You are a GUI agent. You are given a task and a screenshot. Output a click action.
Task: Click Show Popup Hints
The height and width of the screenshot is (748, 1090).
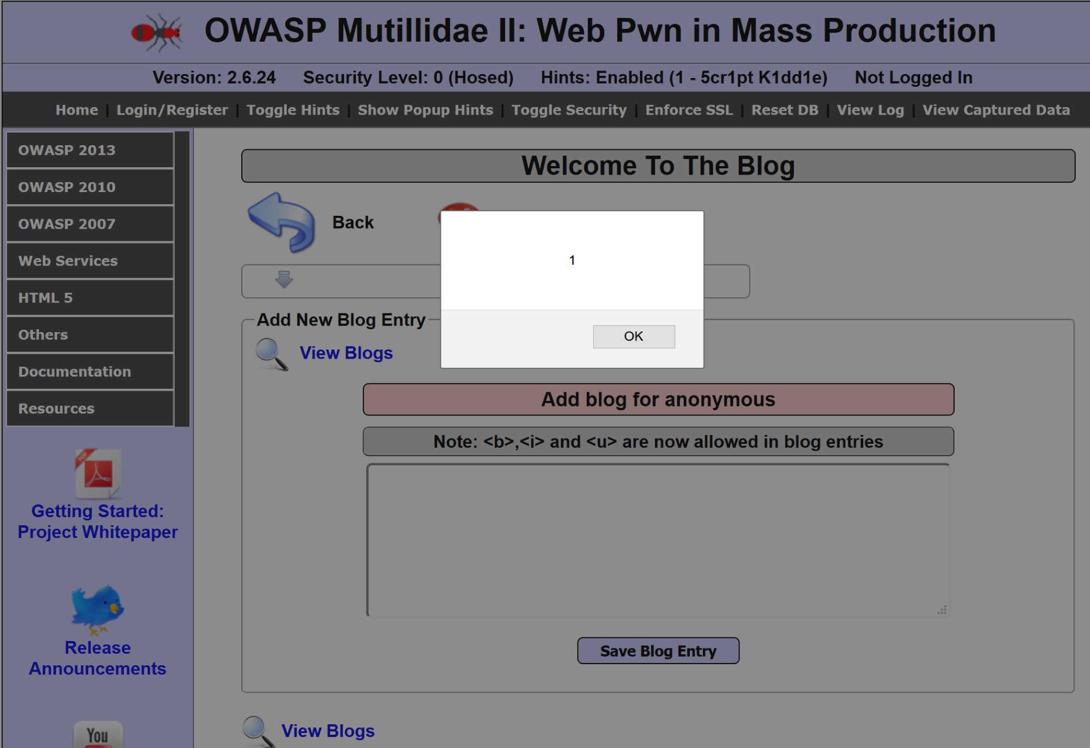click(425, 110)
